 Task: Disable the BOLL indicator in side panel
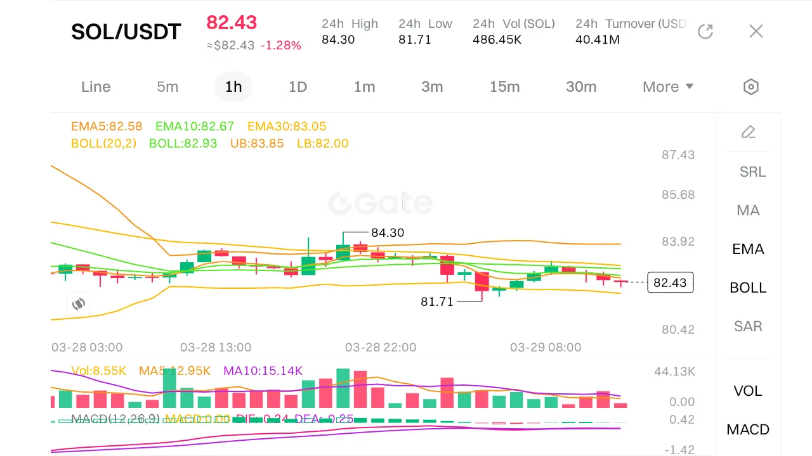coord(749,288)
